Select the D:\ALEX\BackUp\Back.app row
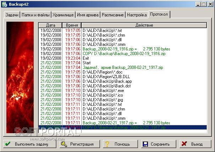215x152 pixels. [123, 81]
